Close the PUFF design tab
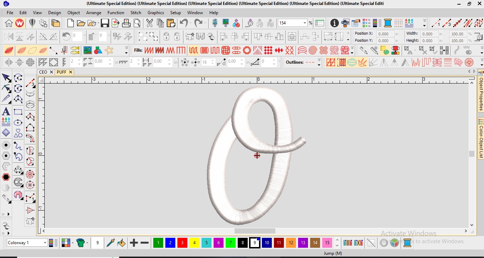Screen dimensions: 484x258 [x=71, y=72]
